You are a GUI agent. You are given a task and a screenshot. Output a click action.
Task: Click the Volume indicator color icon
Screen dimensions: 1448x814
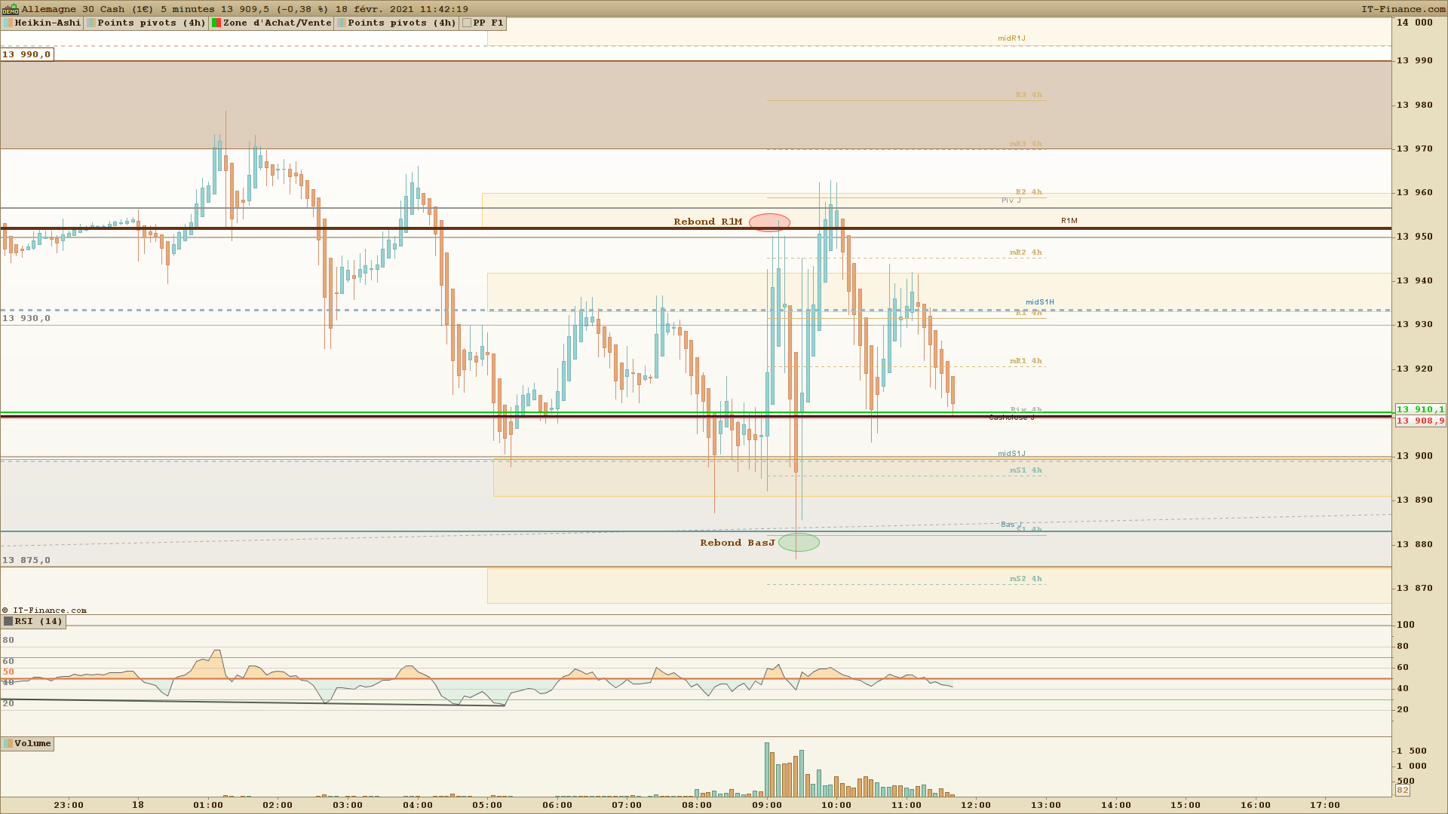point(8,744)
